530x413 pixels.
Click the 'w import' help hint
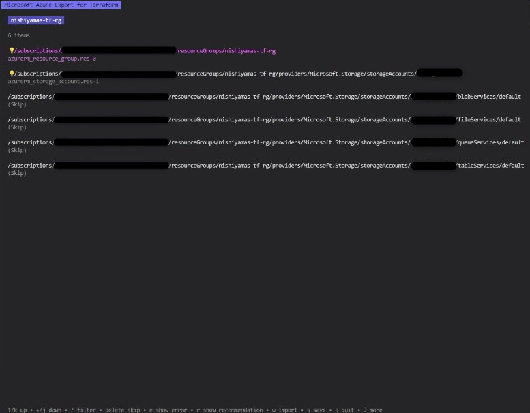(x=284, y=410)
